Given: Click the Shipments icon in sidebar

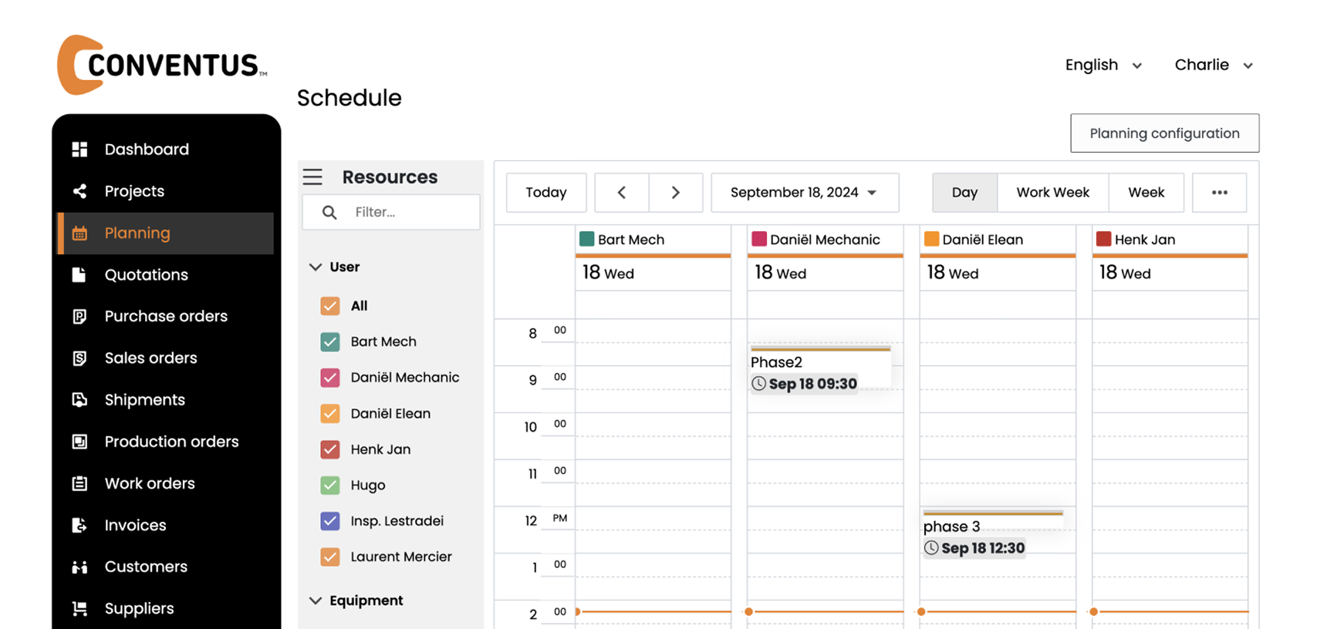Looking at the screenshot, I should pos(79,399).
